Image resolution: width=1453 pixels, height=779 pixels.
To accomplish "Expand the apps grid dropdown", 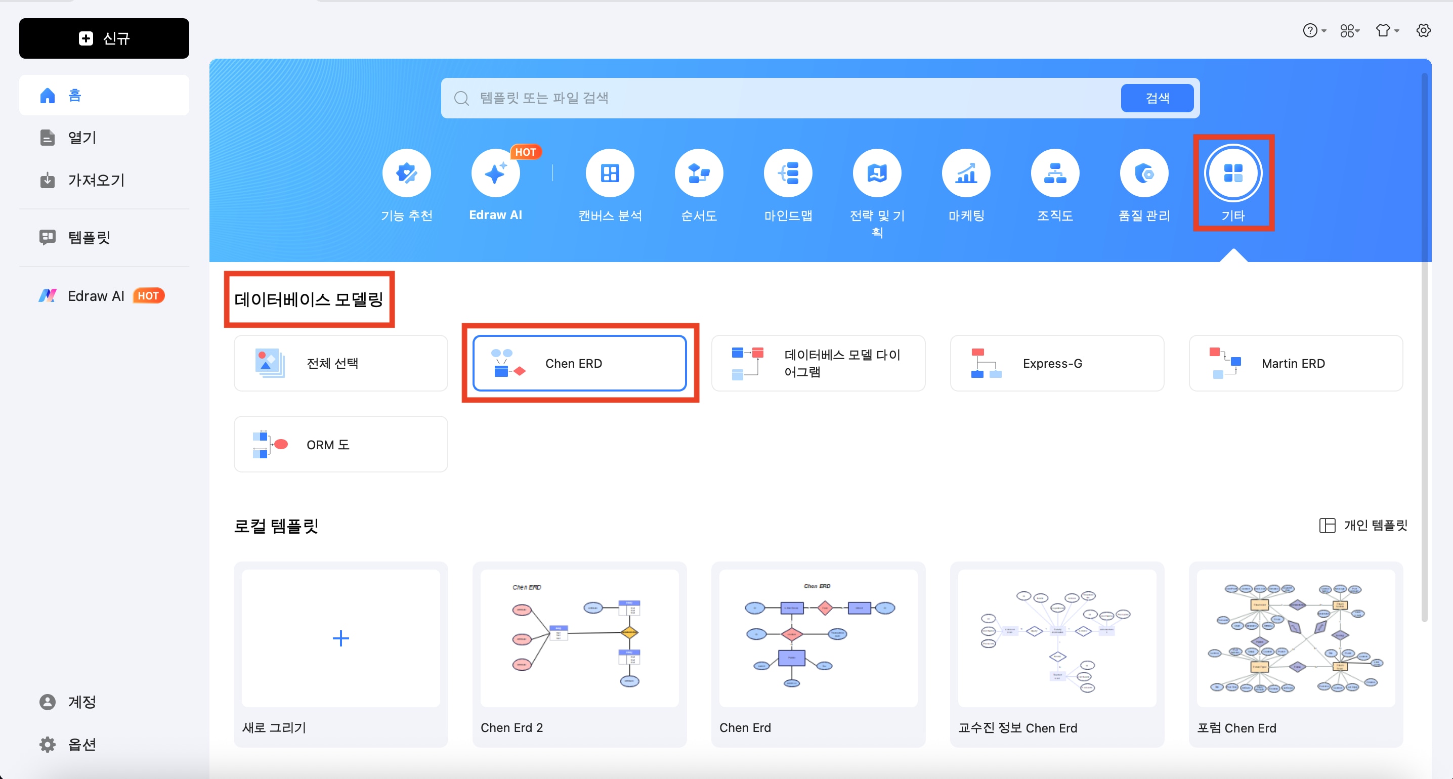I will [x=1350, y=31].
